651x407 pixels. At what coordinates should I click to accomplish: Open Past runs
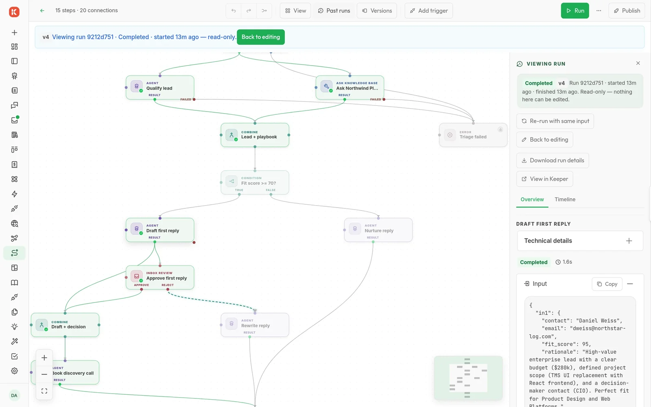[x=334, y=11]
